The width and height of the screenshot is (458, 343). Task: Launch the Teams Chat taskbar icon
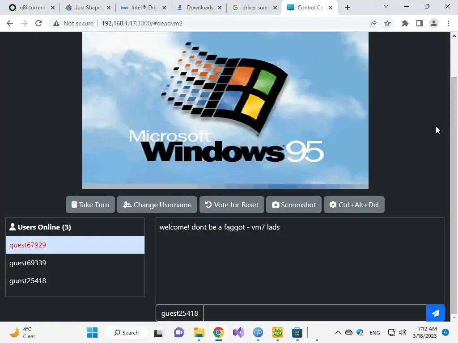click(179, 332)
